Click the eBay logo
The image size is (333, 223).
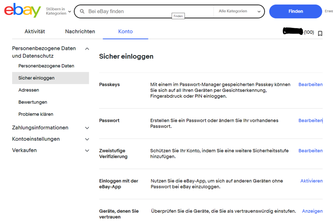[x=22, y=10]
